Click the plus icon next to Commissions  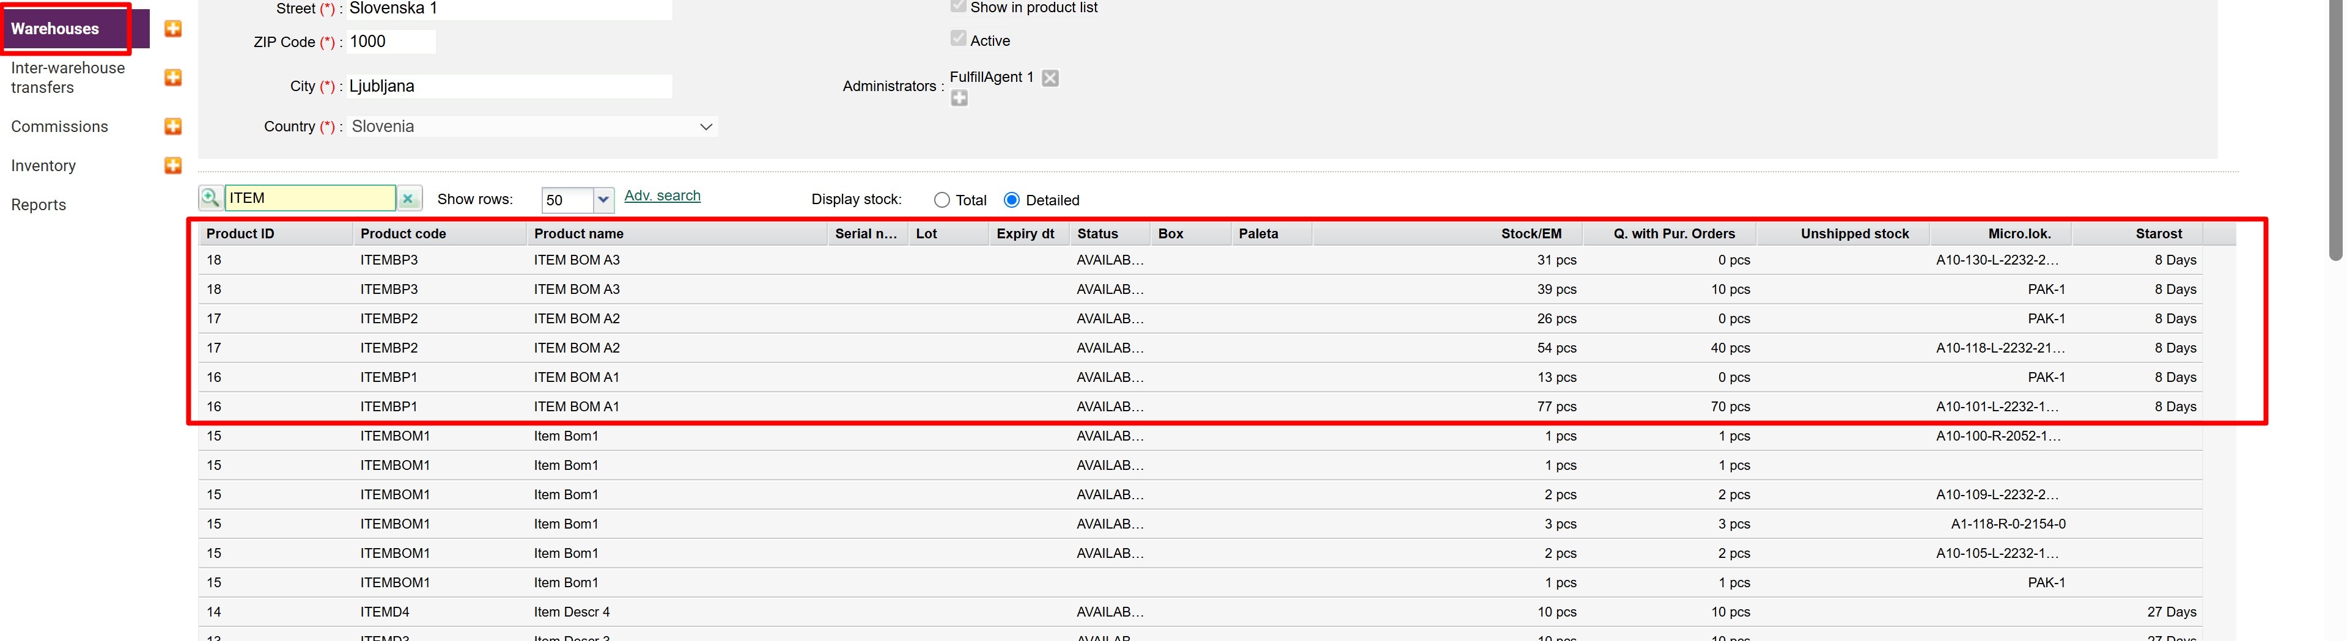[x=173, y=126]
